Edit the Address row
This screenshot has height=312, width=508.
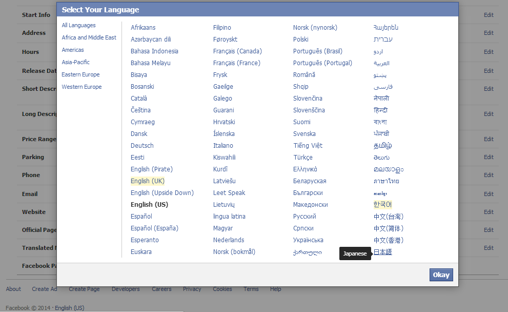(x=489, y=33)
